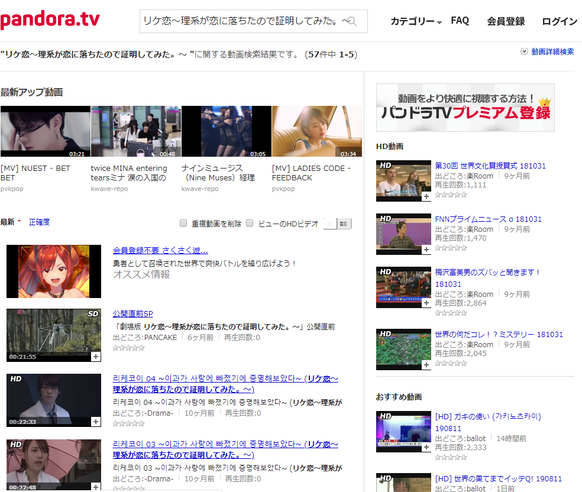Add 公開直前SP video with plus icon
Image resolution: width=582 pixels, height=492 pixels.
[x=96, y=357]
